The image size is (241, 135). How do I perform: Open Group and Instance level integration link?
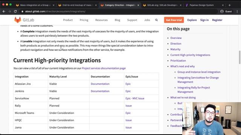199,72
